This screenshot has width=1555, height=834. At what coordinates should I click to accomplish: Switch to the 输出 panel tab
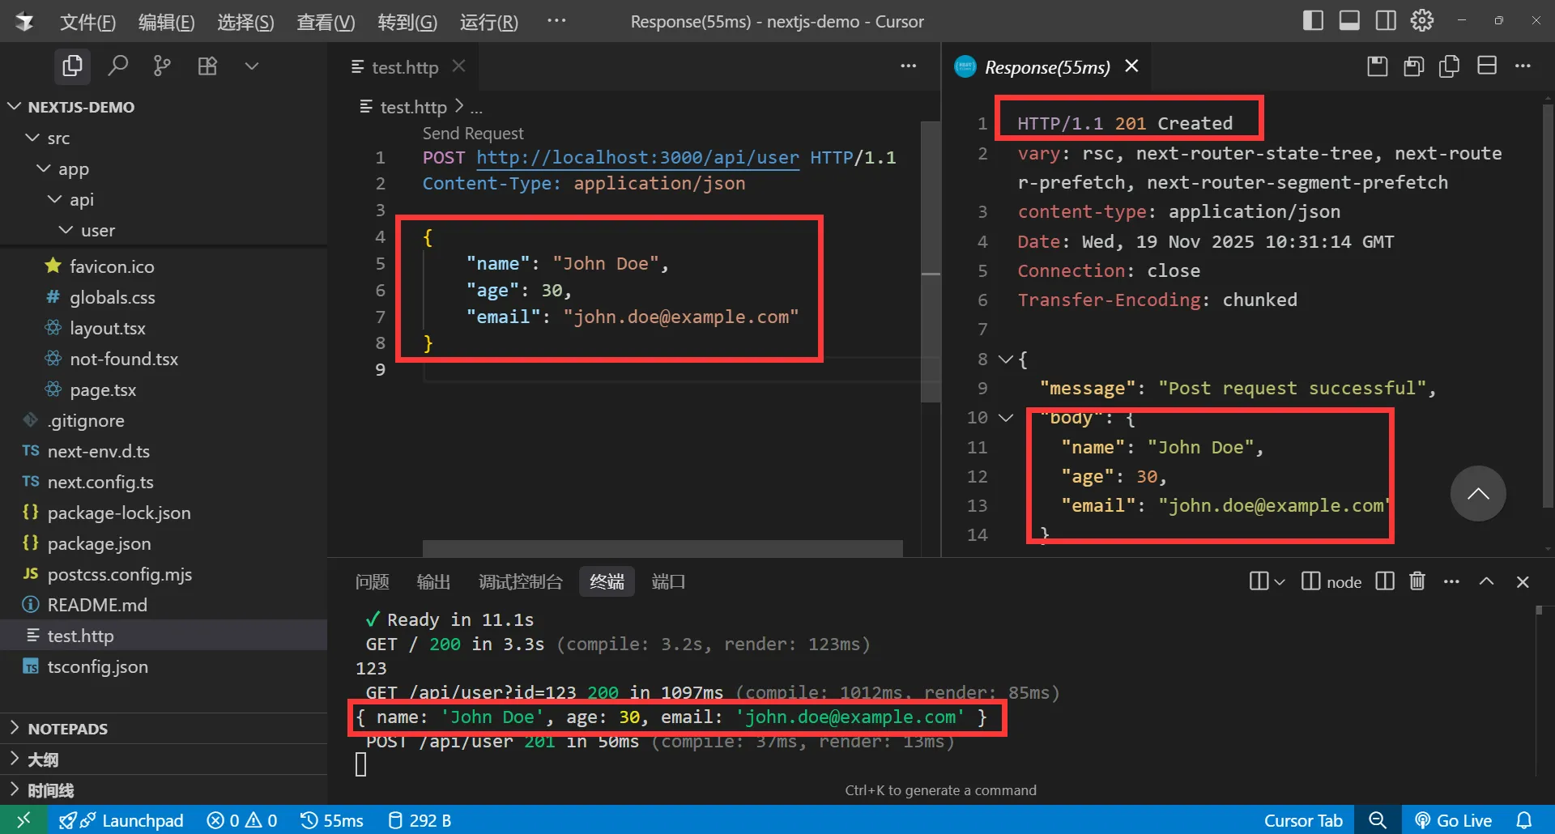pyautogui.click(x=433, y=581)
